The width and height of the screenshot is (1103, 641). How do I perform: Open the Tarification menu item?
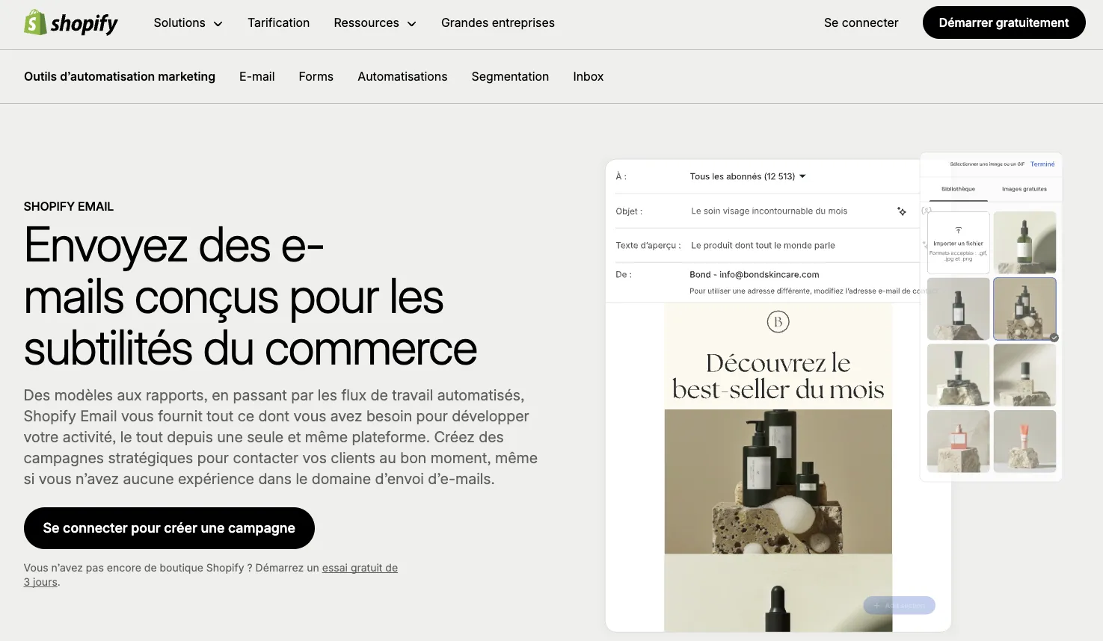pyautogui.click(x=278, y=23)
